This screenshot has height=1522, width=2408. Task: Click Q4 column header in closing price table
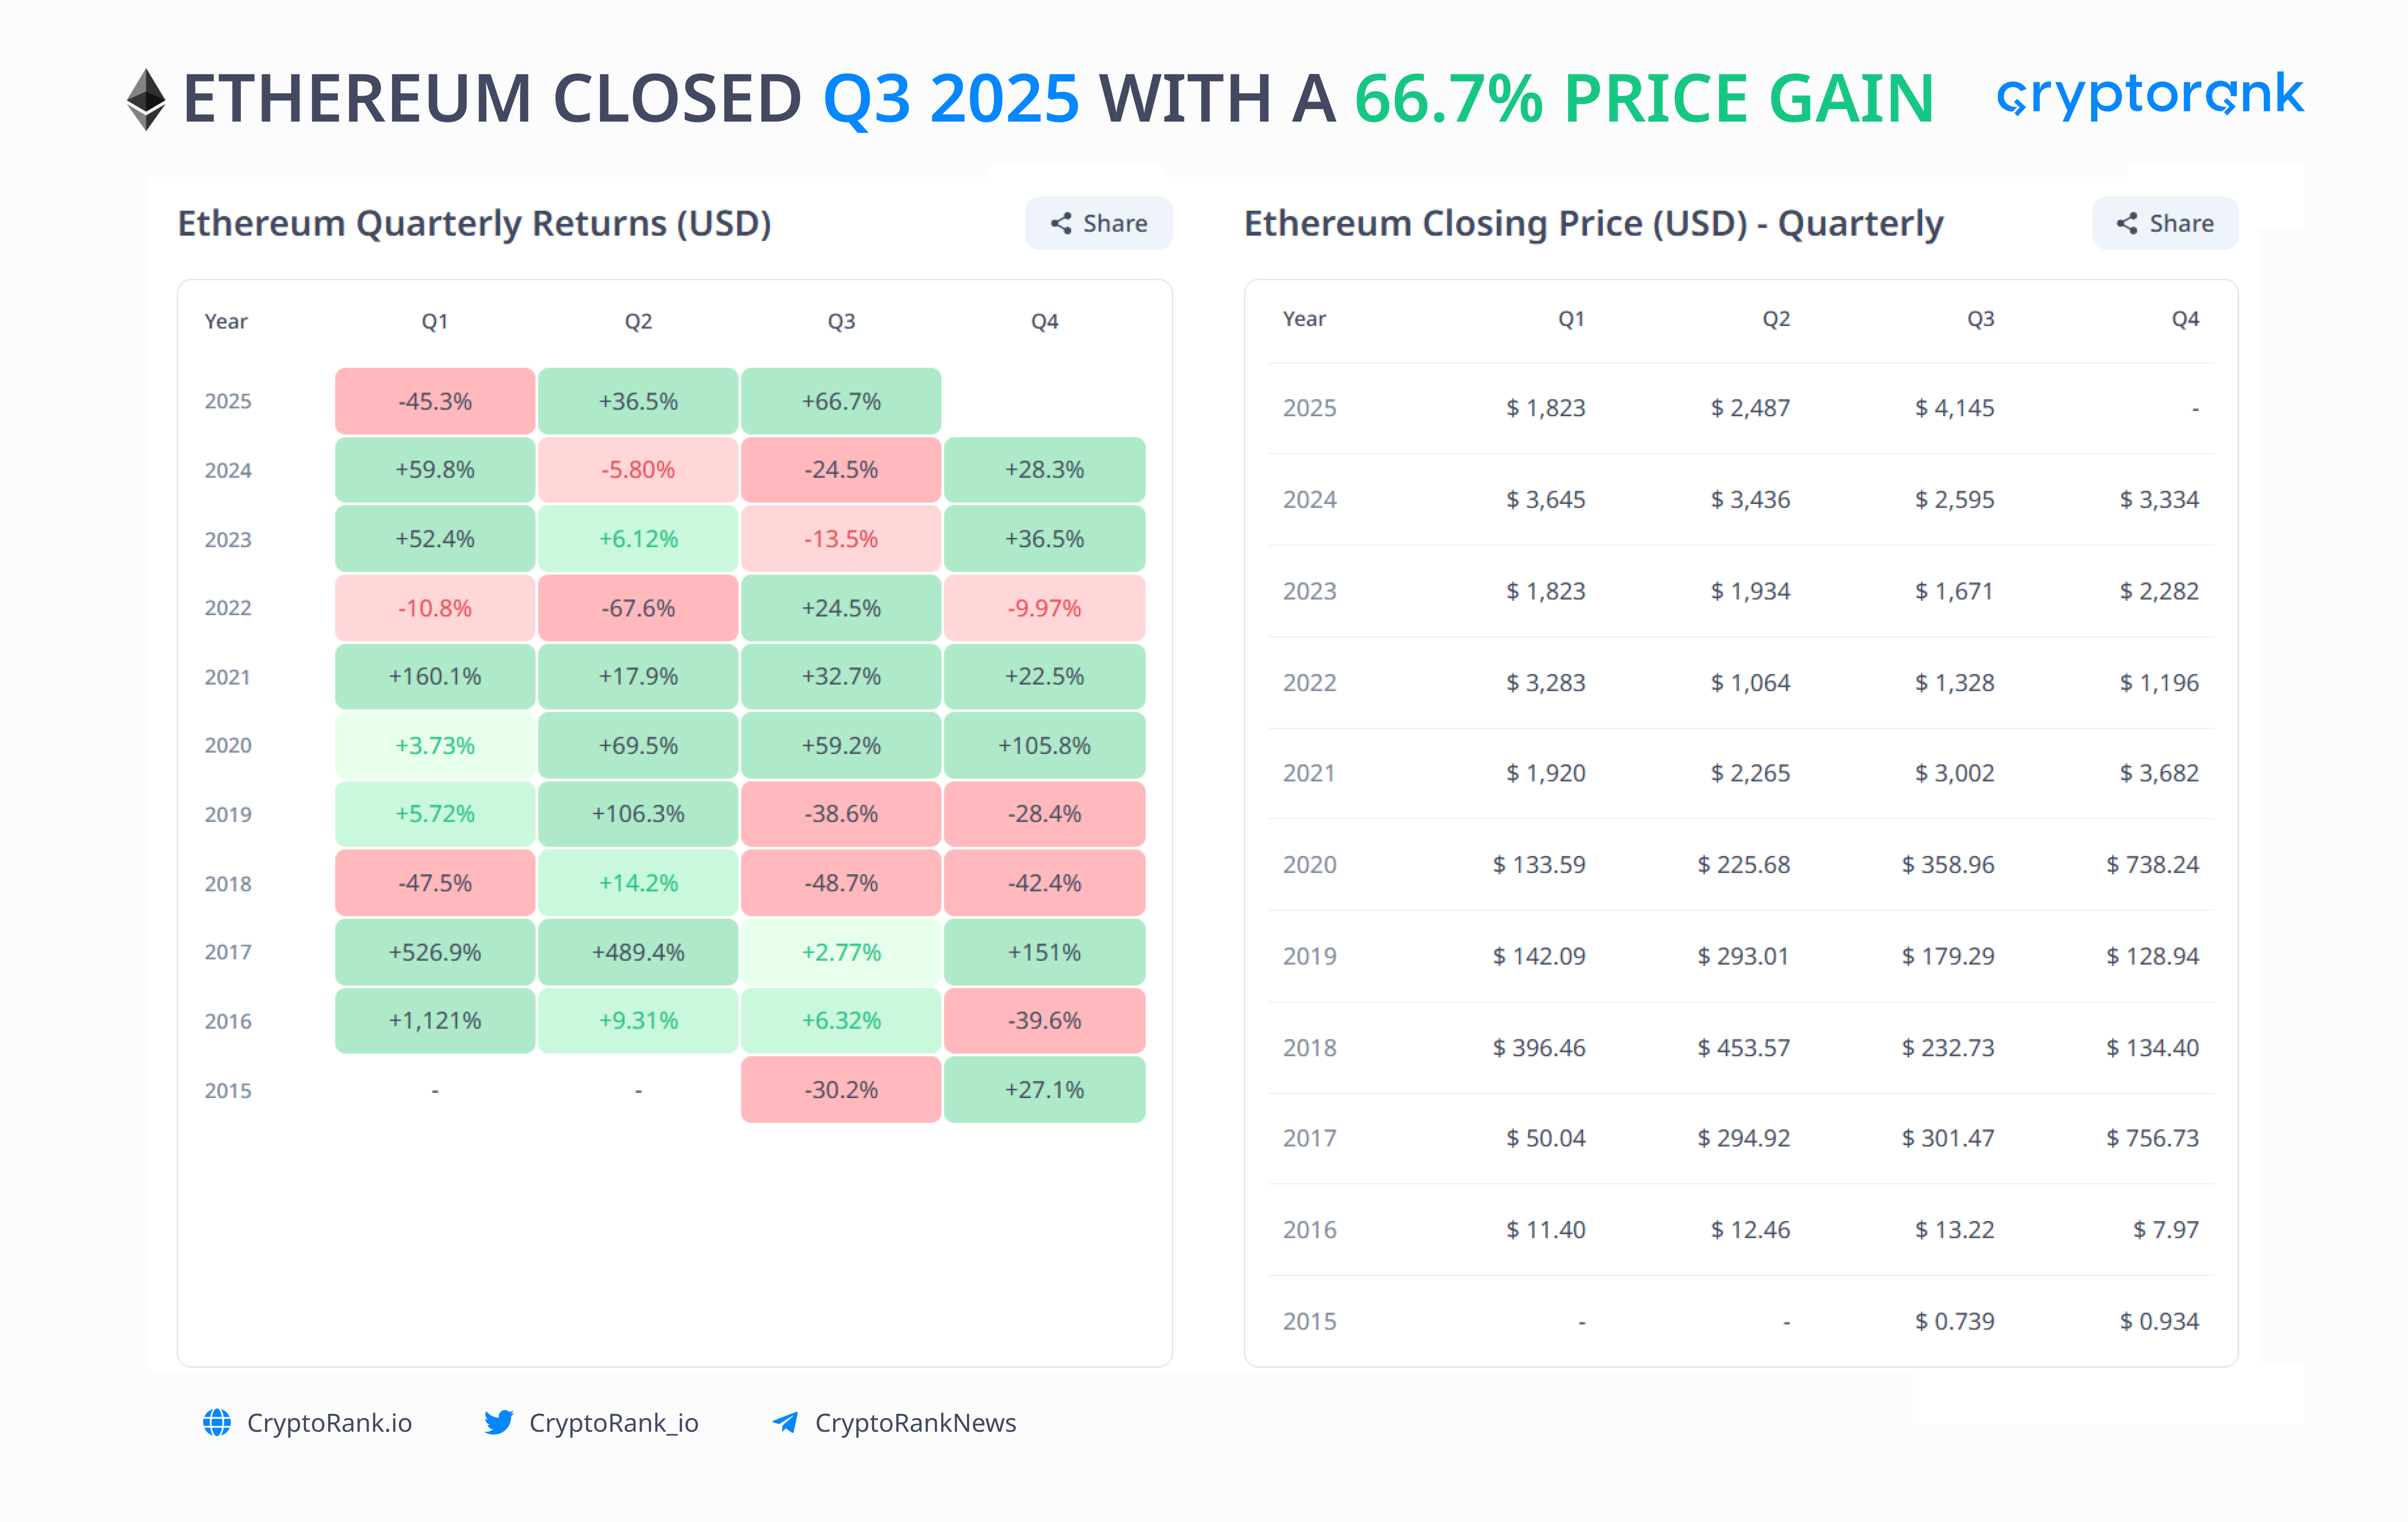[2185, 319]
